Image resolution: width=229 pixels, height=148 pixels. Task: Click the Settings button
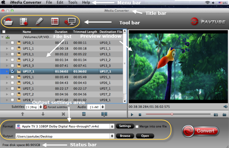pos(125,126)
